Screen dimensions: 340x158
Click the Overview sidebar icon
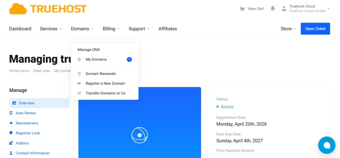[x=14, y=103]
